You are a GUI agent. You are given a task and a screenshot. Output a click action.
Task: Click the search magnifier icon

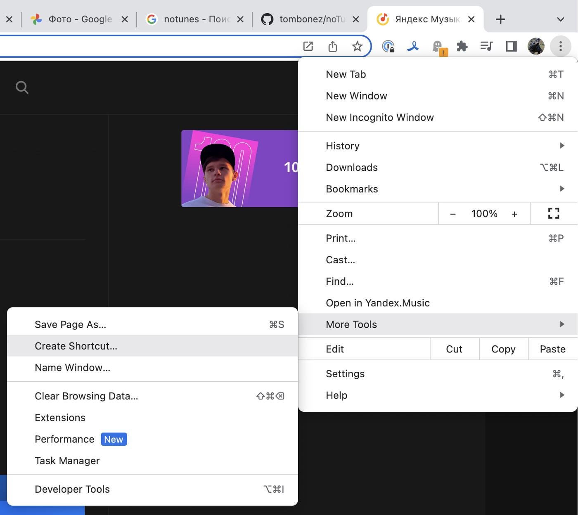click(22, 87)
